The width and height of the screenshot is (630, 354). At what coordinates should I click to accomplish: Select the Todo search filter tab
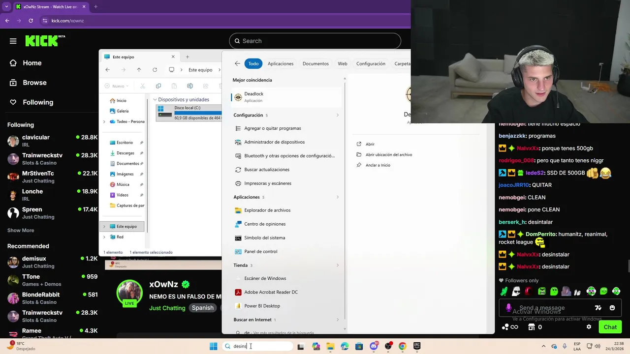point(253,64)
